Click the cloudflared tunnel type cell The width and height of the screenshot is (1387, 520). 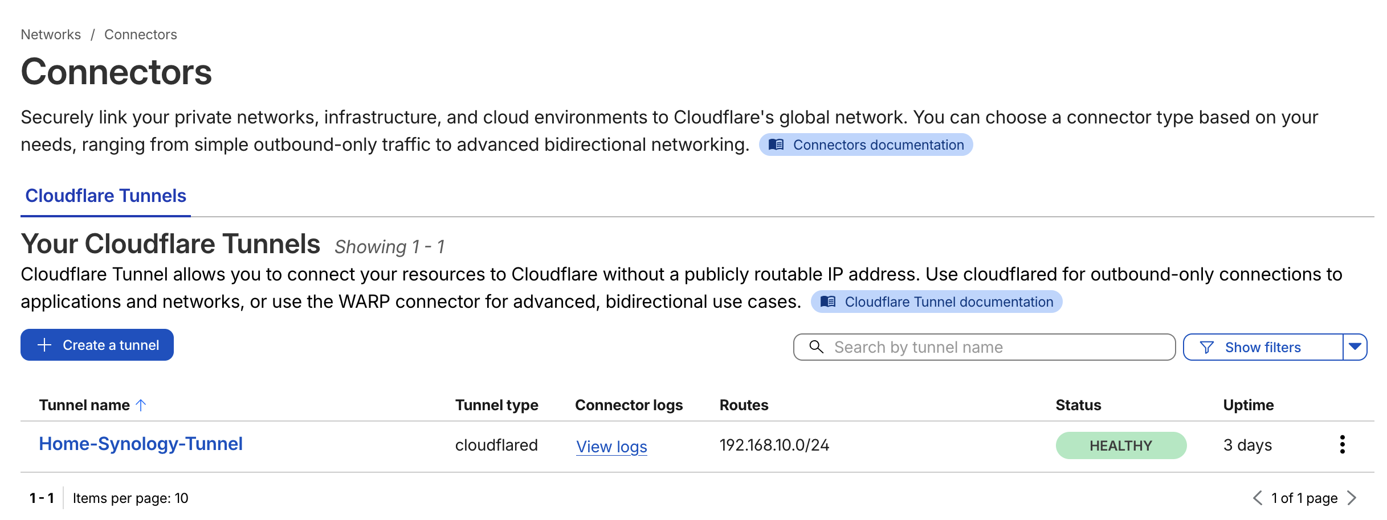pyautogui.click(x=496, y=445)
